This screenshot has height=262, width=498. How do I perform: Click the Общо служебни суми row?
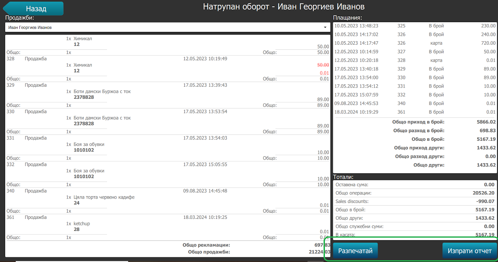(x=415, y=226)
